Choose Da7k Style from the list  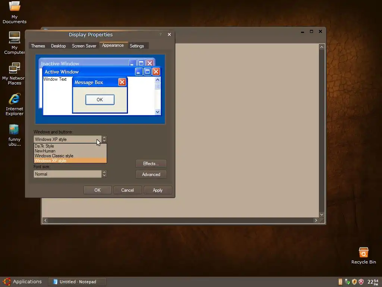70,146
